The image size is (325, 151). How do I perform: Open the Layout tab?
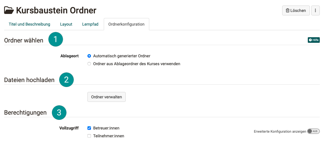[66, 24]
